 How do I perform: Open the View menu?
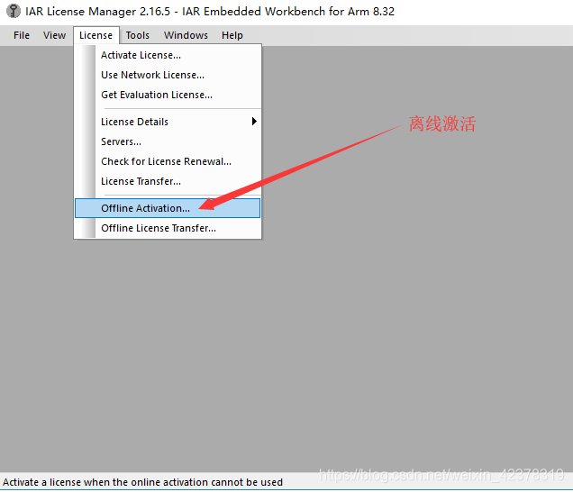pos(54,35)
